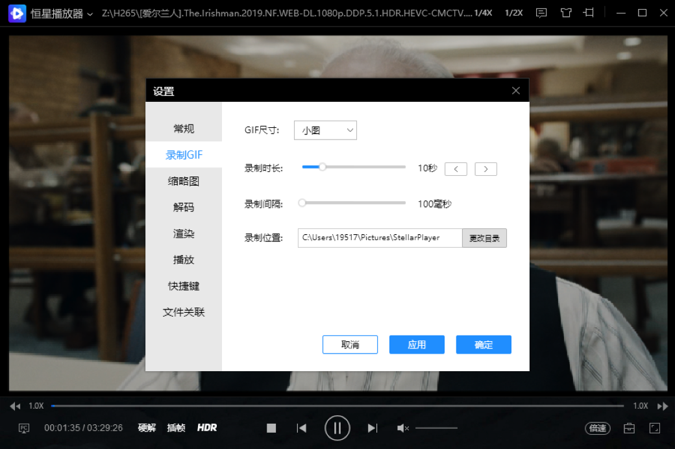Toggle HDR mode in the status bar
This screenshot has height=449, width=675.
207,428
